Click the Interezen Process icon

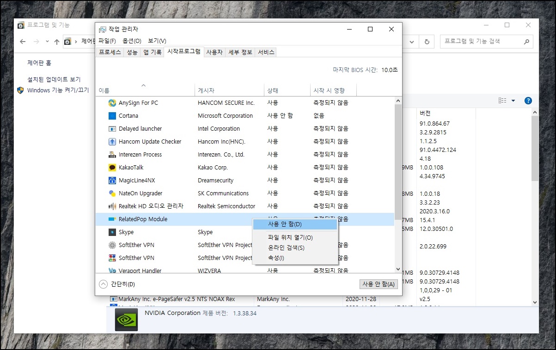[112, 155]
